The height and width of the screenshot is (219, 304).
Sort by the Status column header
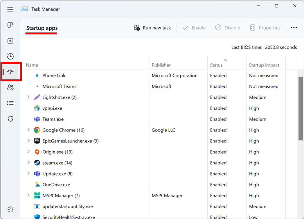(216, 65)
